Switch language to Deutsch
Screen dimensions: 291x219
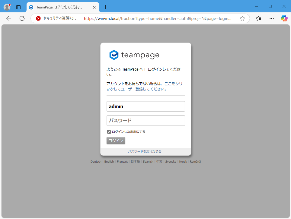[96, 161]
